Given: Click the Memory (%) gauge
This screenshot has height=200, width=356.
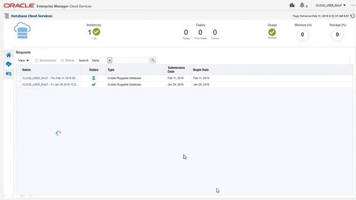Looking at the screenshot, I should click(x=303, y=34).
